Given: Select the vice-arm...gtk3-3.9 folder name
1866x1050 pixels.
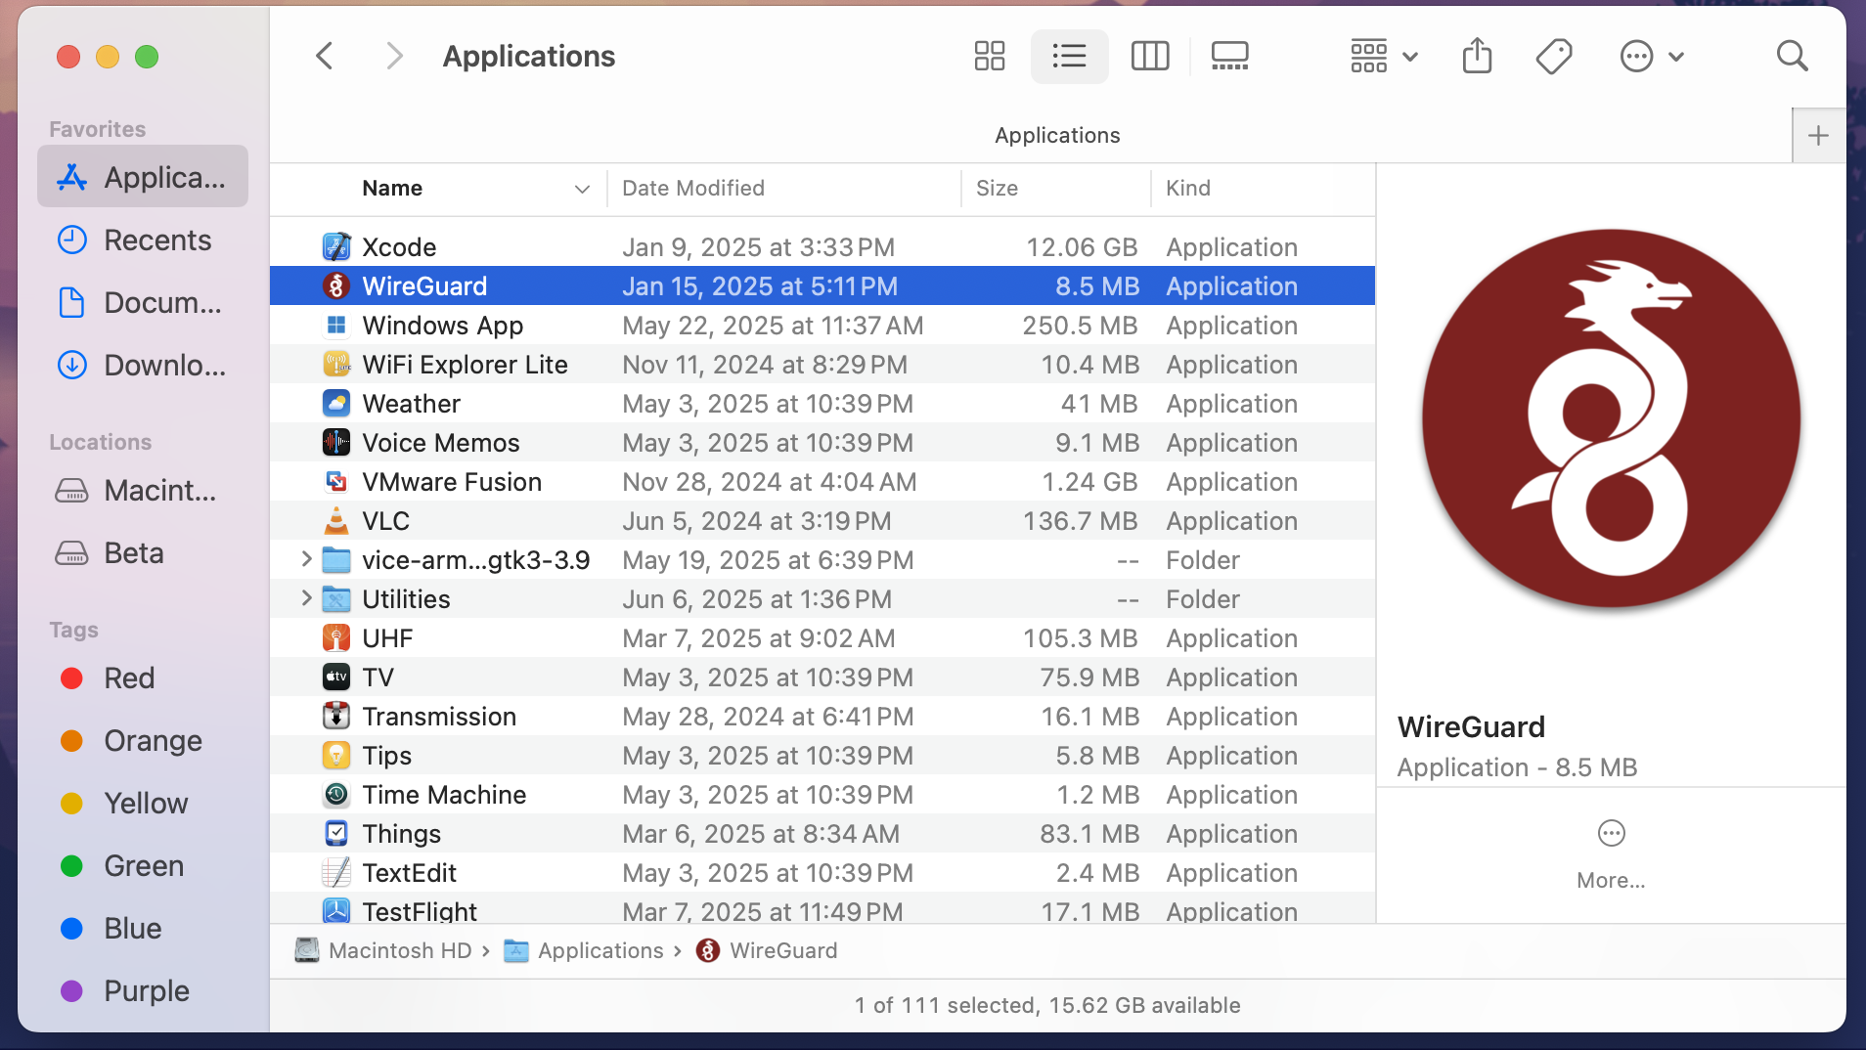Looking at the screenshot, I should pos(476,559).
